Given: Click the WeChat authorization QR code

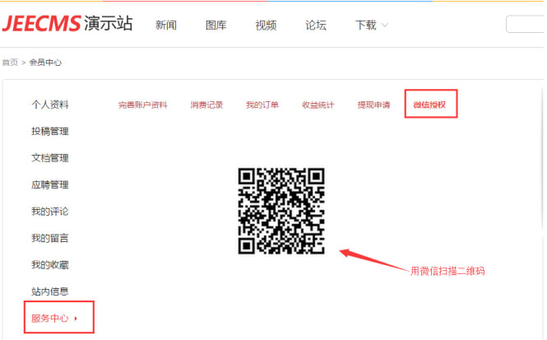Looking at the screenshot, I should pos(281,211).
